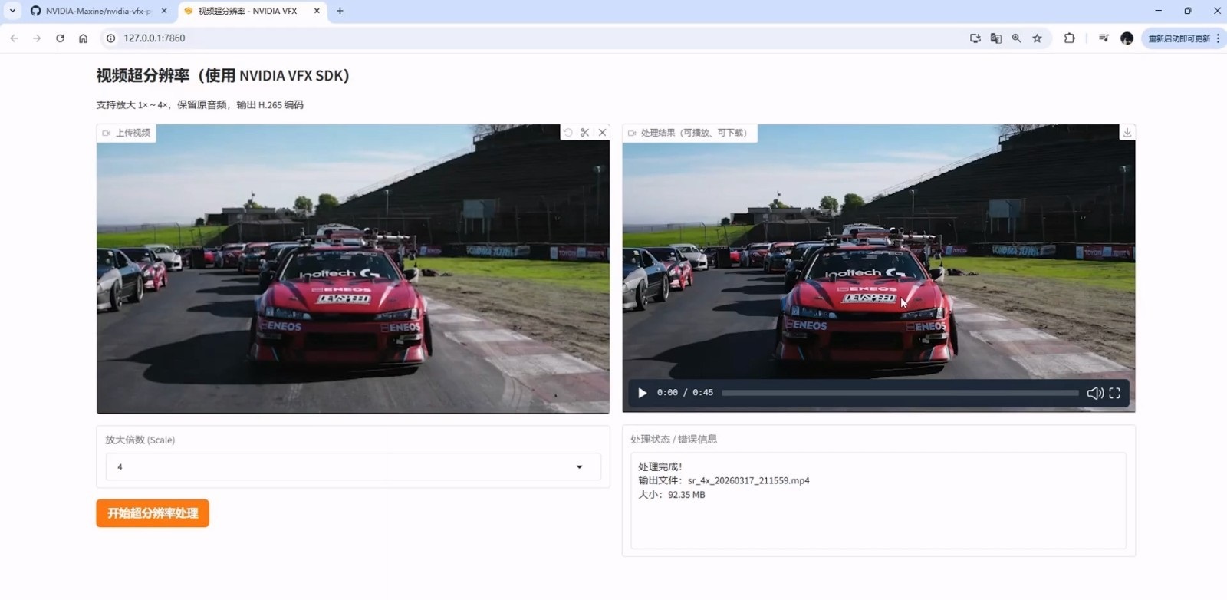Click the address bar showing 127.0.0.1:7860
The height and width of the screenshot is (600, 1227).
pos(460,38)
